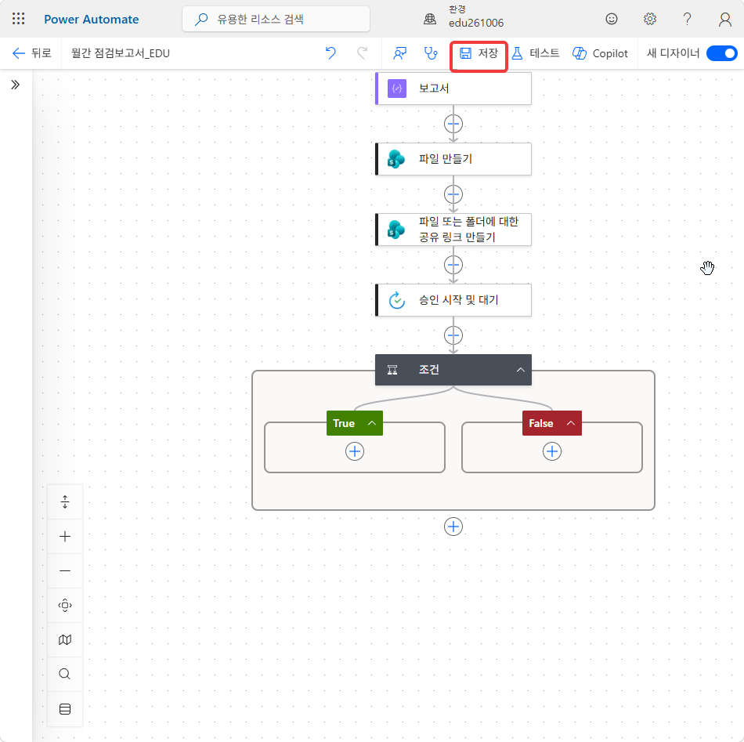The image size is (744, 742).
Task: Add an action inside True branch
Action: point(355,451)
